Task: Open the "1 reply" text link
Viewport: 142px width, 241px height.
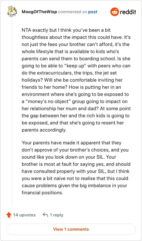Action: click(56, 215)
